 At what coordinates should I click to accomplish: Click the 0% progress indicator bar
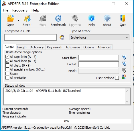coord(67,121)
